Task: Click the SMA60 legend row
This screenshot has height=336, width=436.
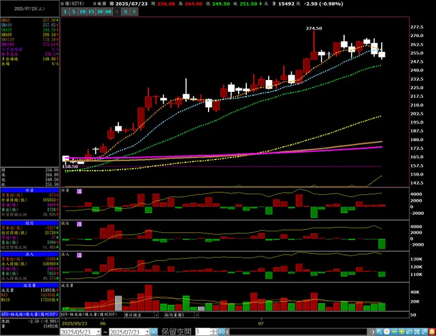Action: coord(29,35)
